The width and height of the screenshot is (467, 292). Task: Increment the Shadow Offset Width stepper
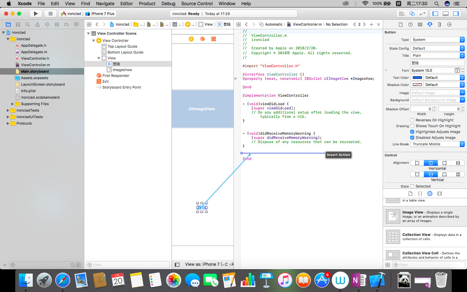[x=435, y=108]
